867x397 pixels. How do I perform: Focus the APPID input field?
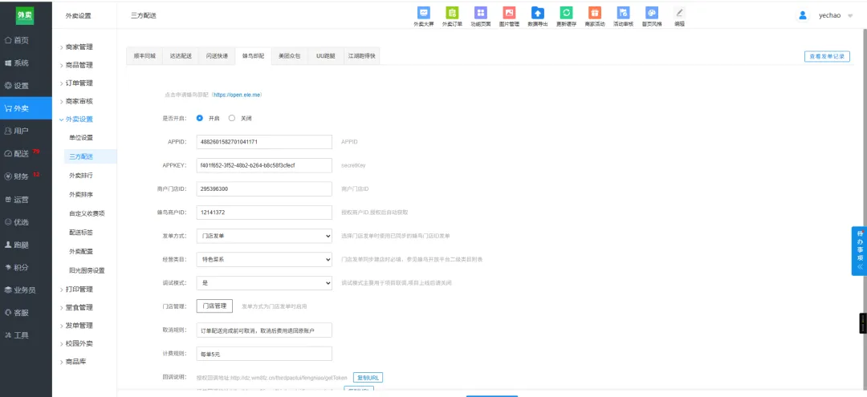(x=264, y=142)
